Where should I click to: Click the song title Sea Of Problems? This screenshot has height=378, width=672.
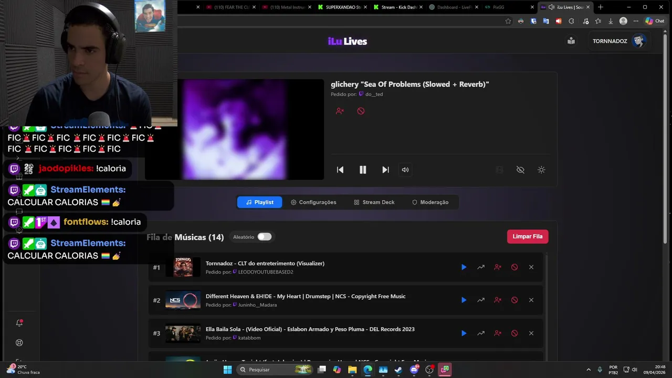(409, 84)
